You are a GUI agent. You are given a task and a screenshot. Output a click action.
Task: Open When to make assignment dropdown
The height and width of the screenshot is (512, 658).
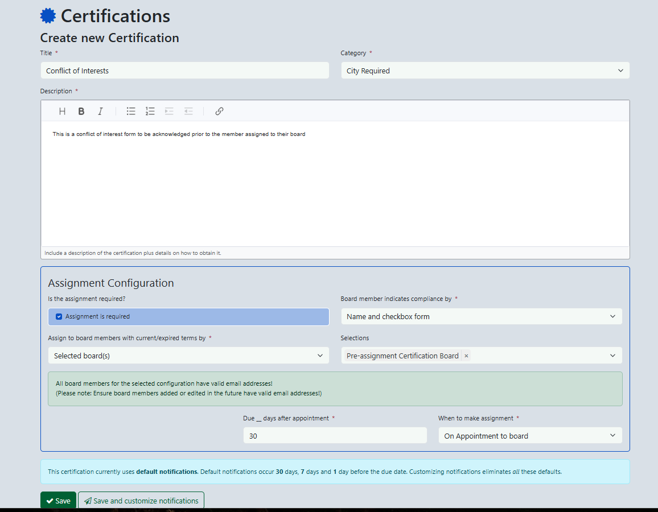(x=530, y=436)
